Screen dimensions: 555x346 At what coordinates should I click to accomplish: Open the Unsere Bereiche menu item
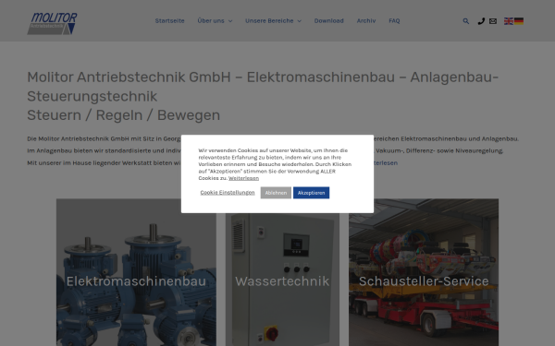click(x=269, y=21)
